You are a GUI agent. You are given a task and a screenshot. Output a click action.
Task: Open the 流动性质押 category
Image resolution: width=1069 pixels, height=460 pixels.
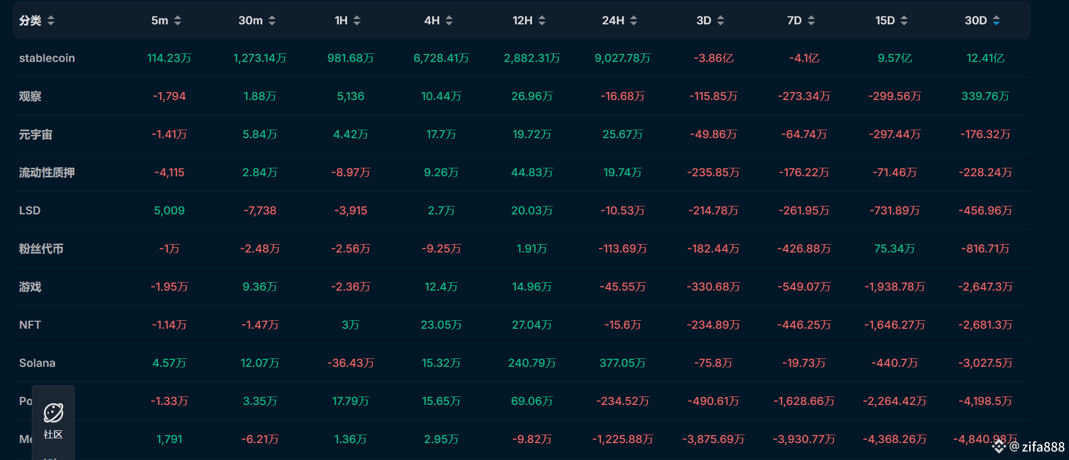[47, 173]
